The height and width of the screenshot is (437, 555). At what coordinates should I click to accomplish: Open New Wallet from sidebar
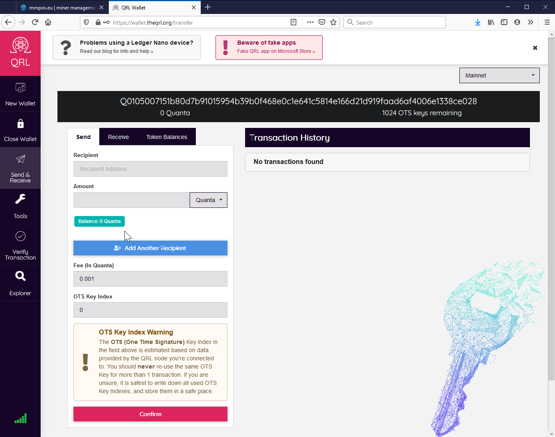coord(20,94)
